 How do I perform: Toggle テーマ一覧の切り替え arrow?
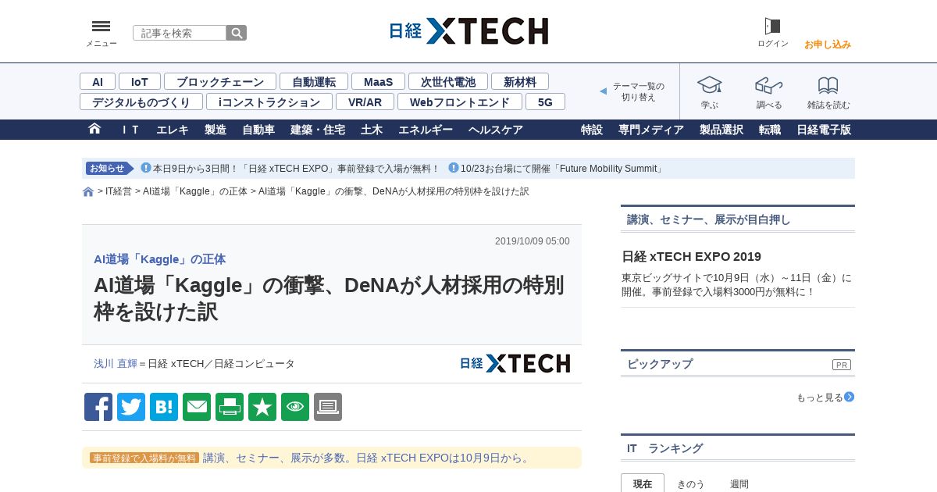tap(603, 91)
